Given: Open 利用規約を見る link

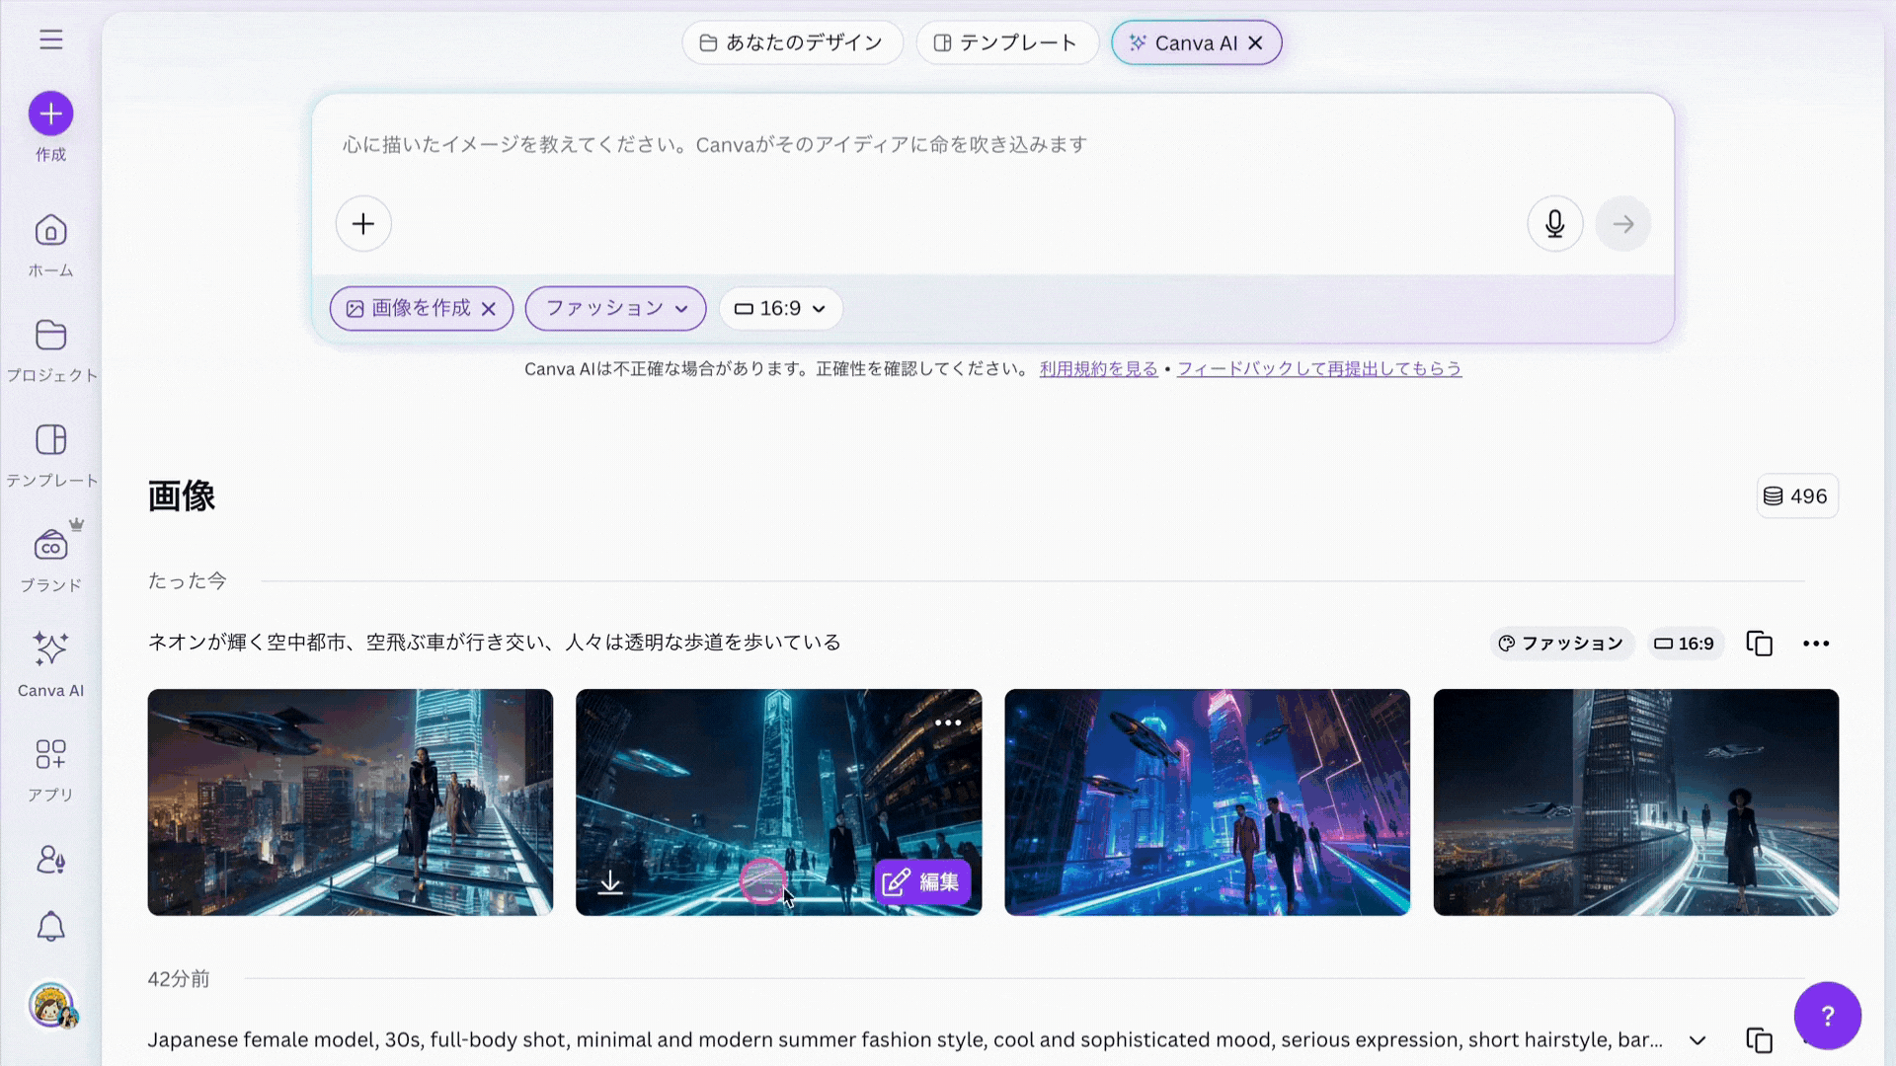Looking at the screenshot, I should [1098, 369].
